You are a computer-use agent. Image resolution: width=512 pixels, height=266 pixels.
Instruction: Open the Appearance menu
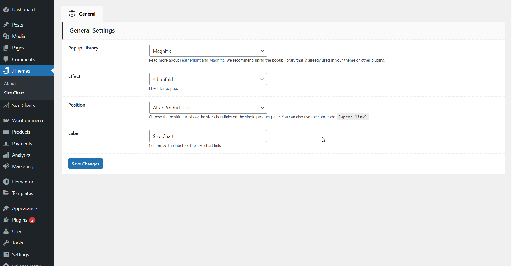[x=24, y=208]
